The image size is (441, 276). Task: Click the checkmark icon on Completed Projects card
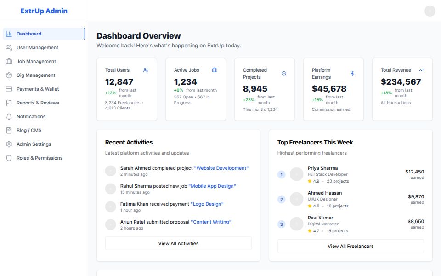click(x=284, y=74)
